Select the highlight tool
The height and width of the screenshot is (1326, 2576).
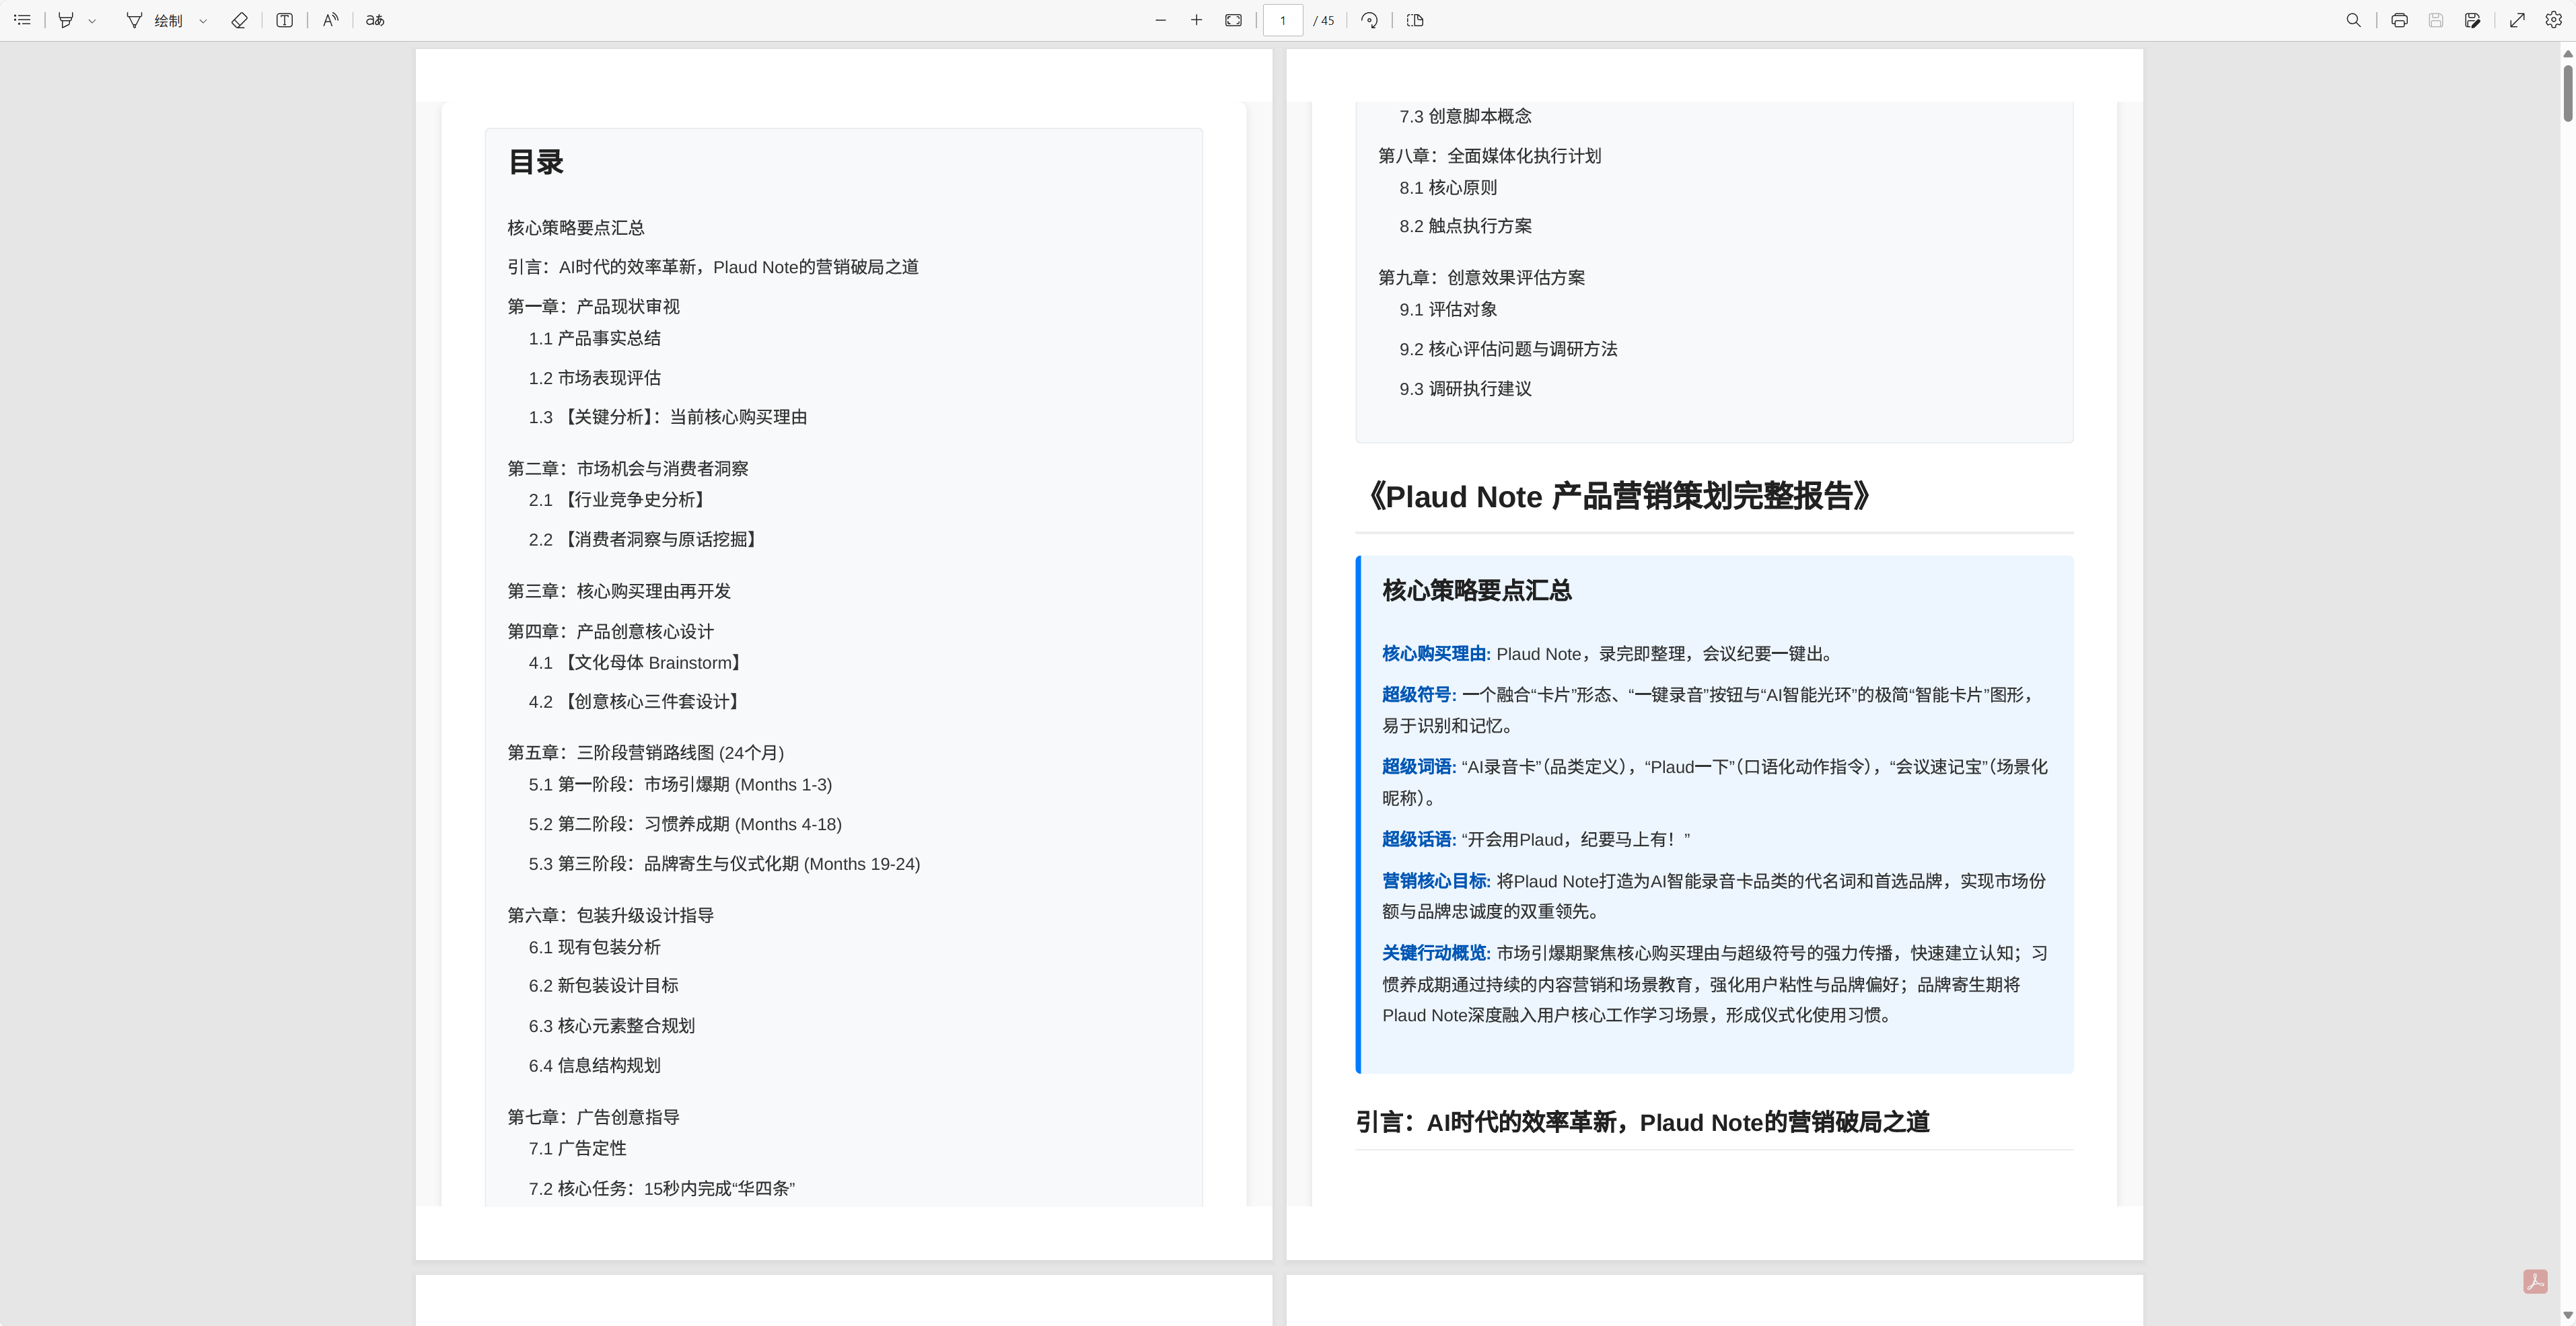tap(66, 20)
